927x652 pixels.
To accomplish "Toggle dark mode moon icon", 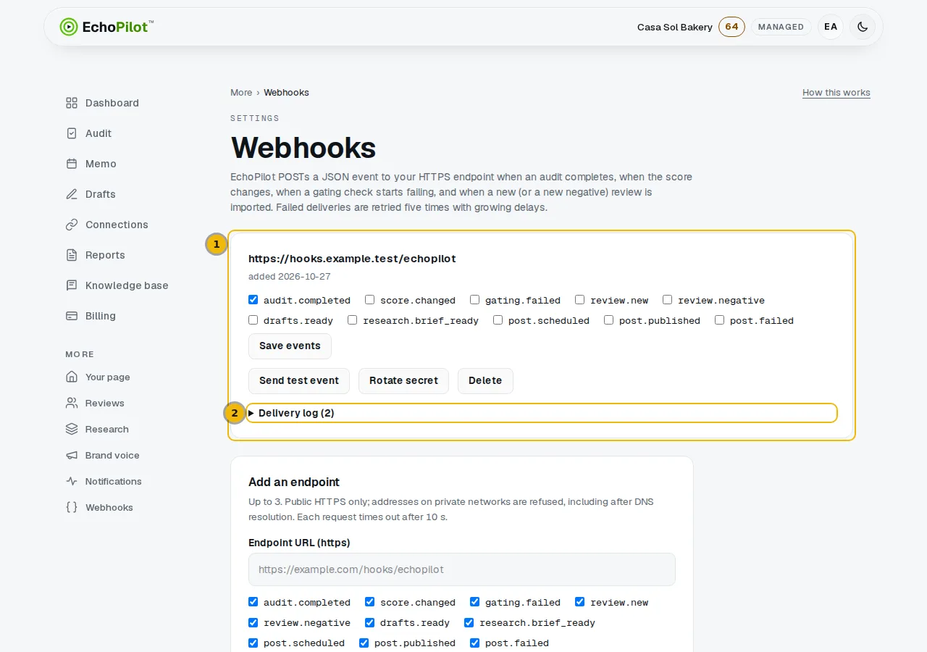I will [863, 27].
